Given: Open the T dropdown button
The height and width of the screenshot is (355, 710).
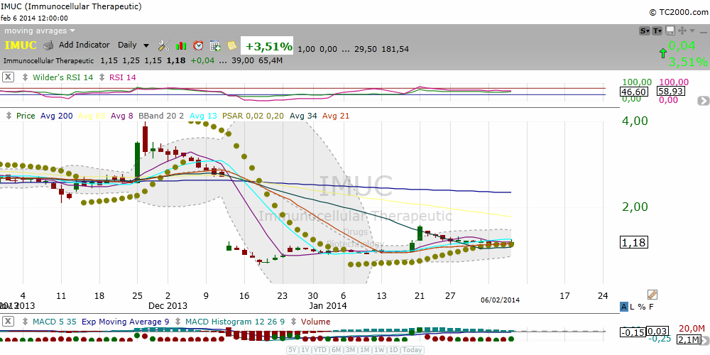Looking at the screenshot, I should tap(657, 31).
